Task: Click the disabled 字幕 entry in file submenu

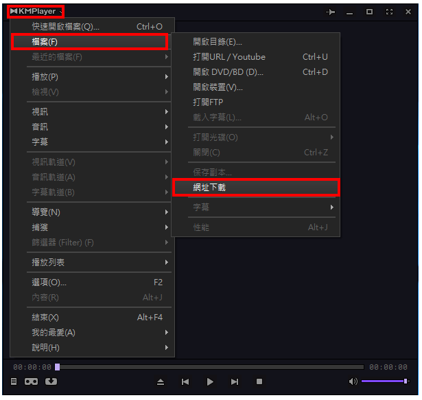Action: [256, 208]
